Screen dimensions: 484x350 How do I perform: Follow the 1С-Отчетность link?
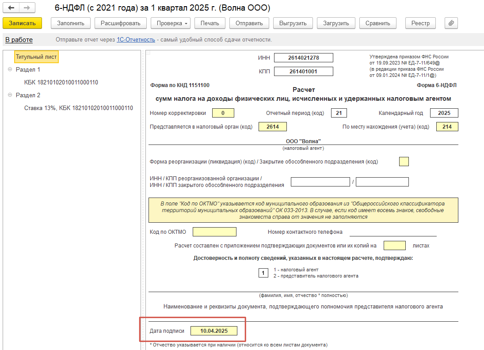click(136, 40)
